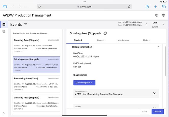Select the Crushing Area Belt event card
Image resolution: width=169 pixels, height=117 pixels.
point(36,46)
